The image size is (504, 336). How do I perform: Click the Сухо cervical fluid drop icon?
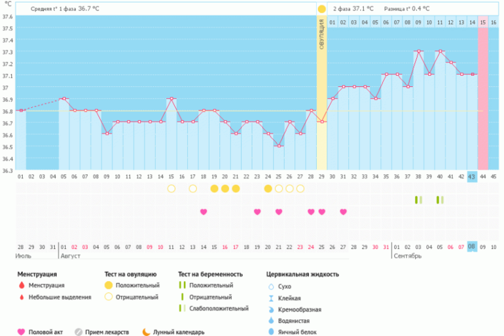(x=271, y=286)
